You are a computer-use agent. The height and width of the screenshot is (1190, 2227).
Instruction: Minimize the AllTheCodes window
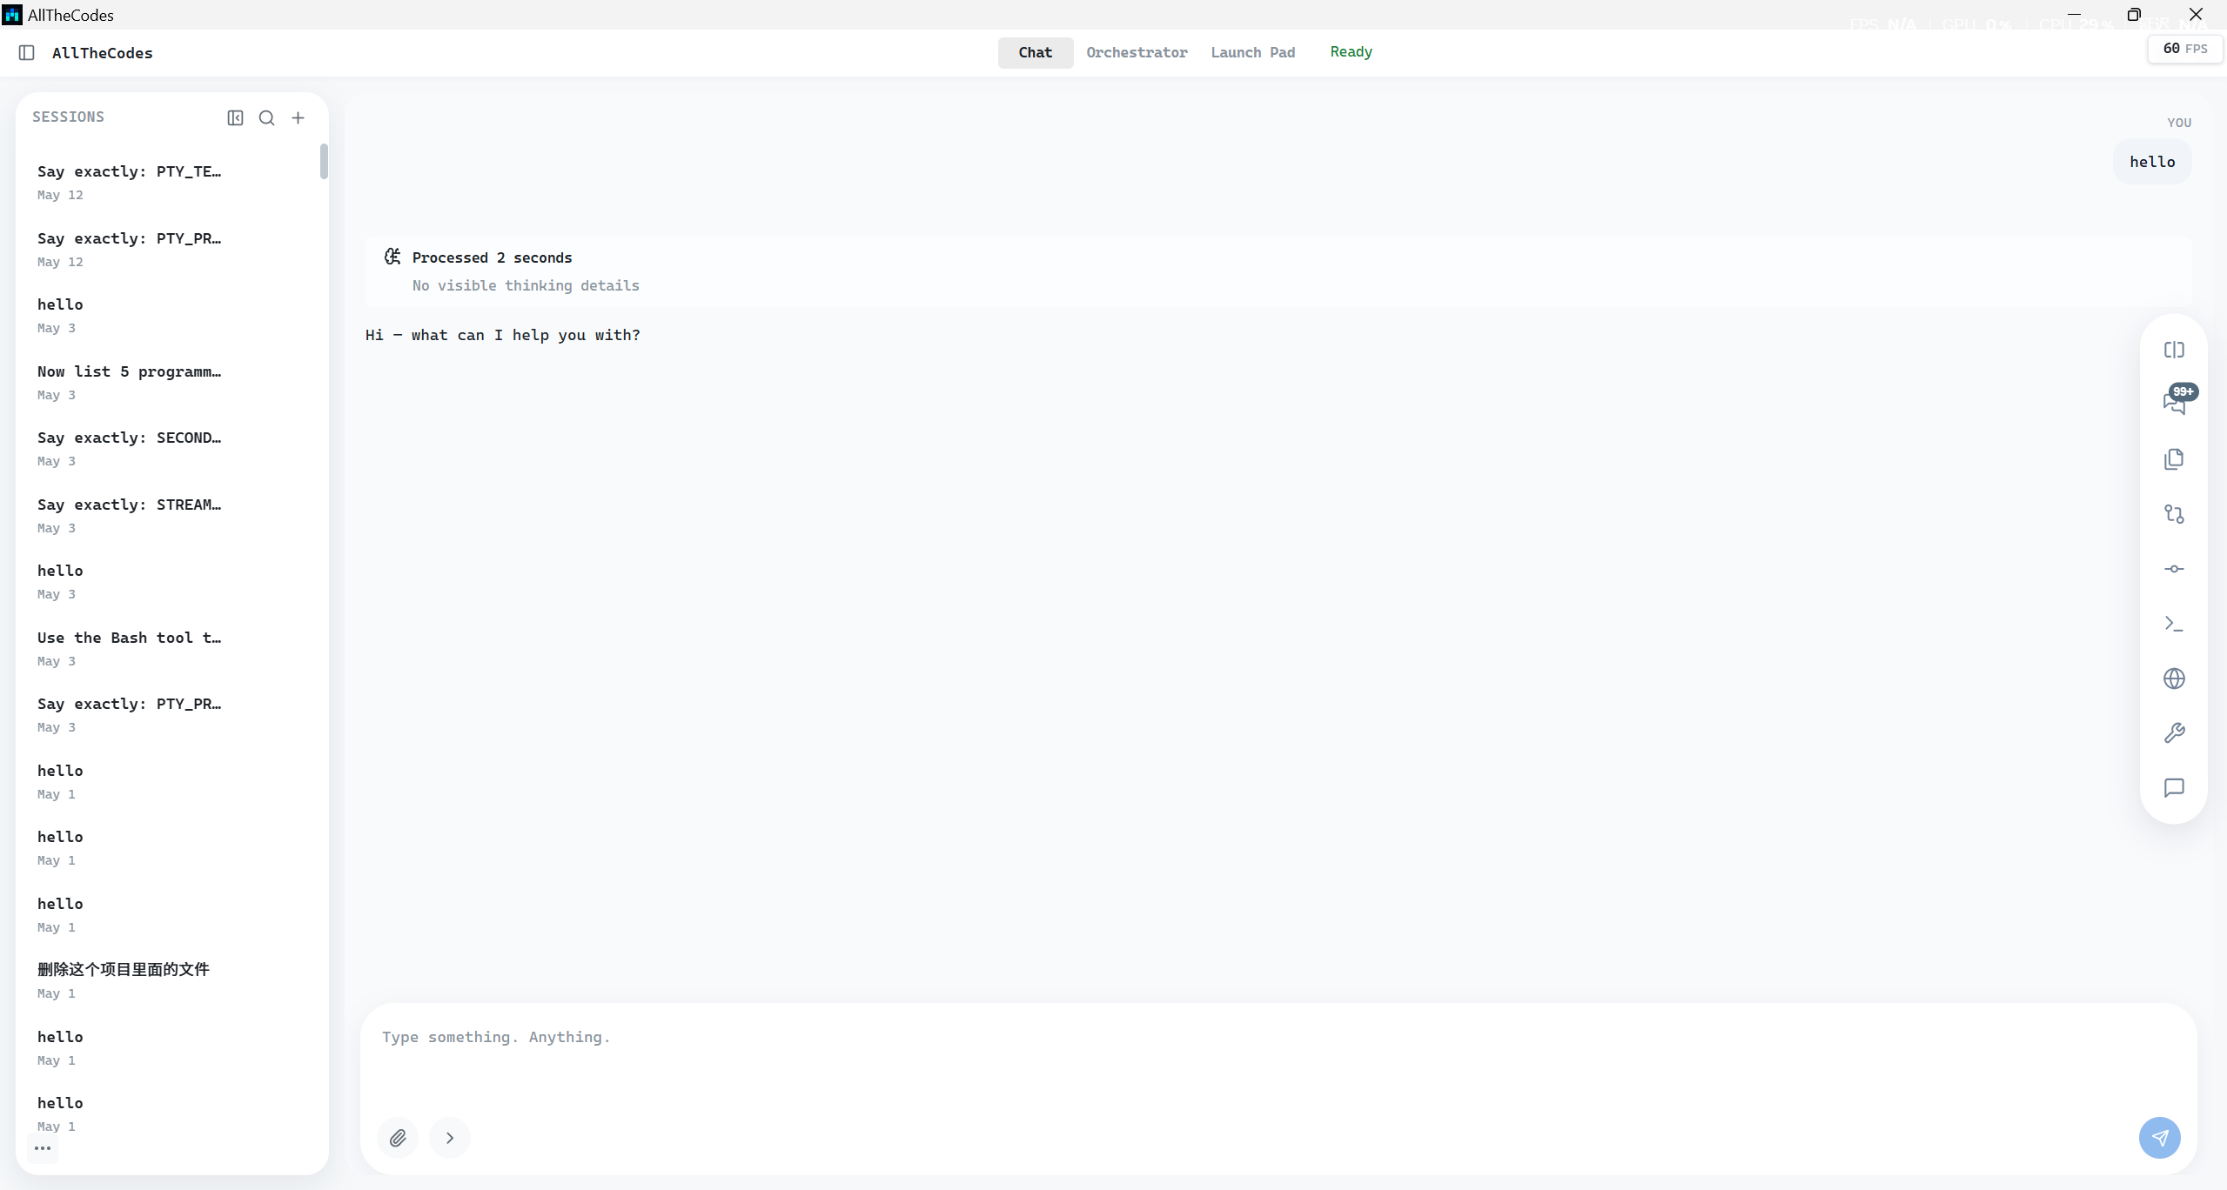[x=2073, y=15]
